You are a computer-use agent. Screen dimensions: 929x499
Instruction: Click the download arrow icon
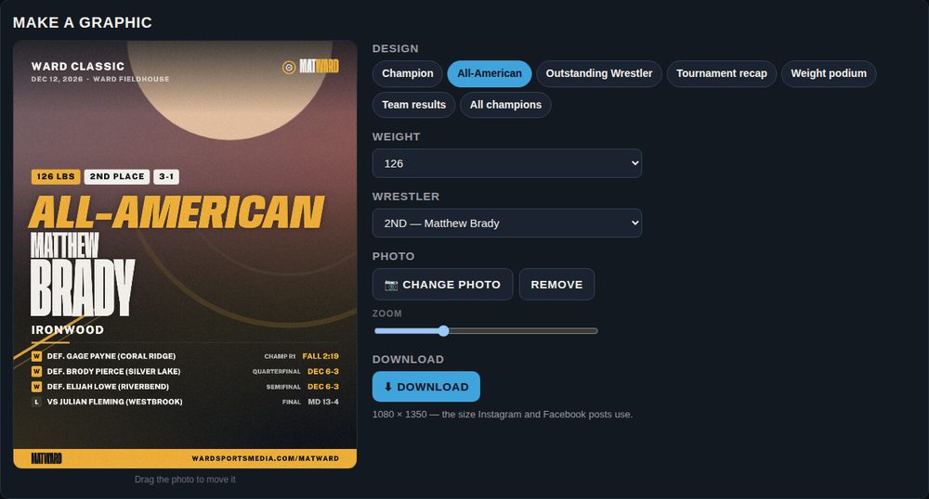click(388, 387)
